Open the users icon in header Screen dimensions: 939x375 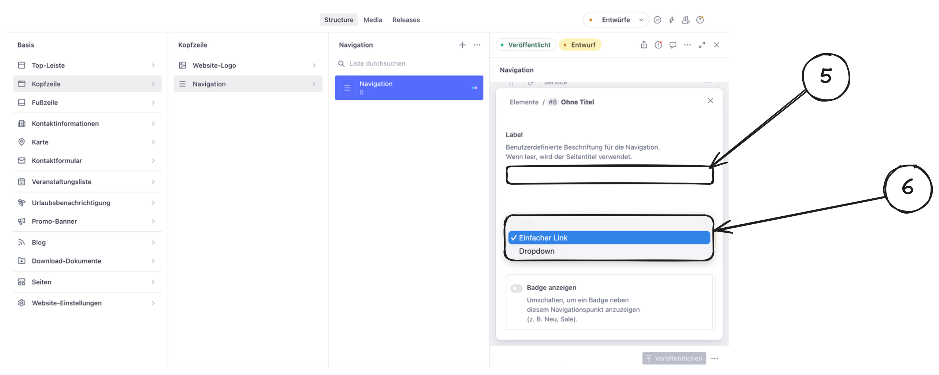pyautogui.click(x=686, y=20)
